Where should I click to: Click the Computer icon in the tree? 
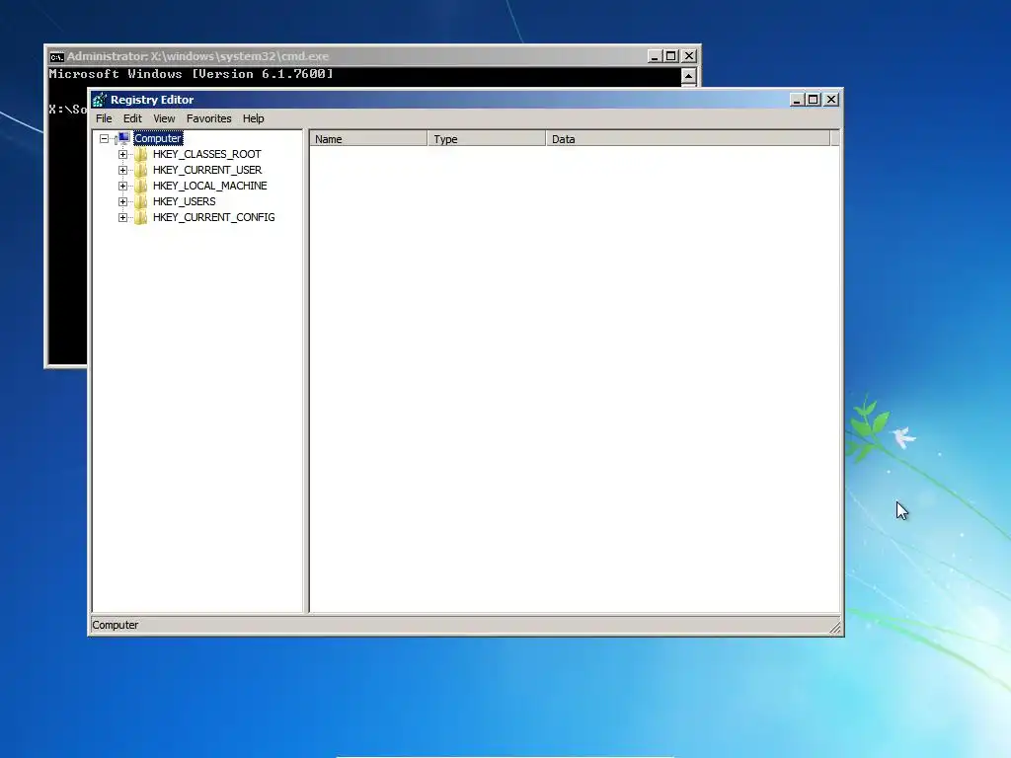pyautogui.click(x=123, y=138)
